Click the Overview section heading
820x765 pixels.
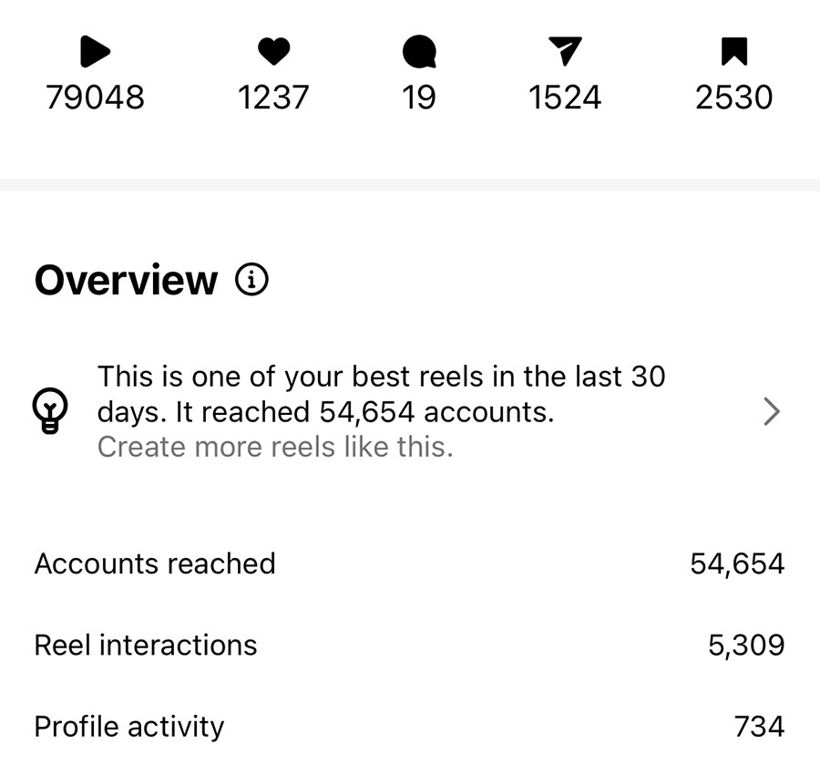pyautogui.click(x=126, y=280)
